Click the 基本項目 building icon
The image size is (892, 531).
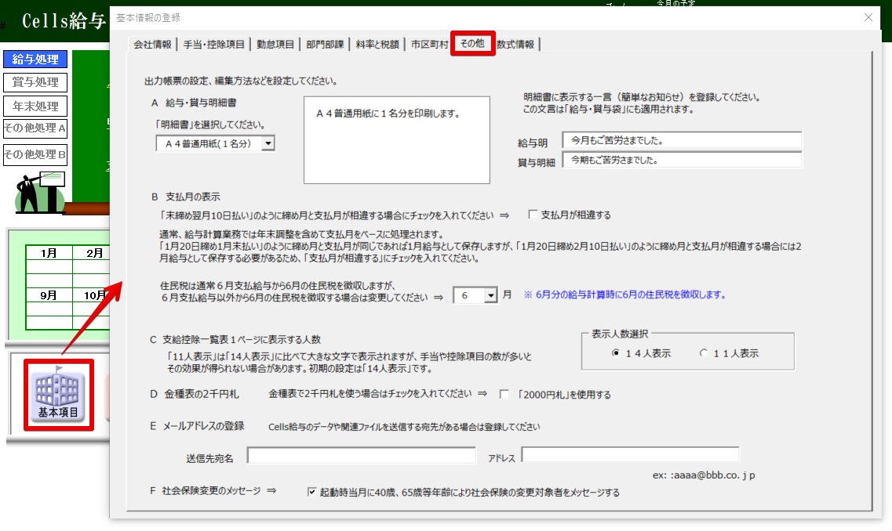(x=59, y=394)
